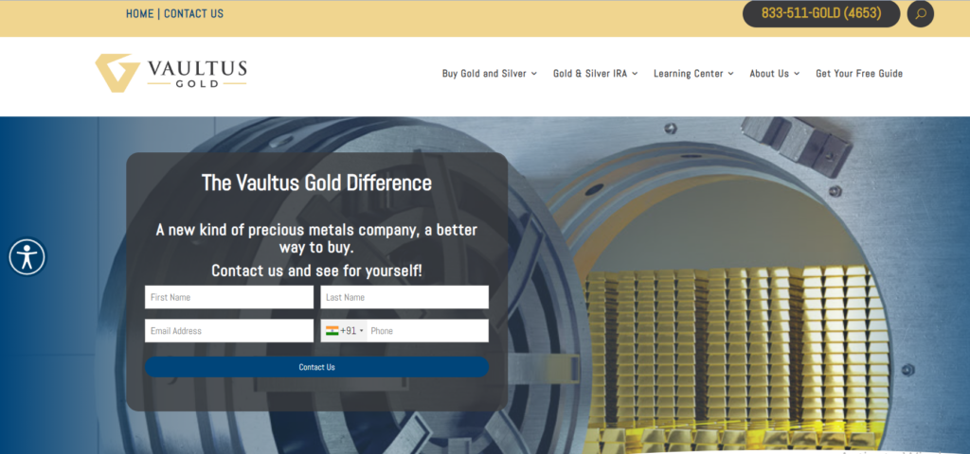Open the accessibility options widget

(x=27, y=257)
